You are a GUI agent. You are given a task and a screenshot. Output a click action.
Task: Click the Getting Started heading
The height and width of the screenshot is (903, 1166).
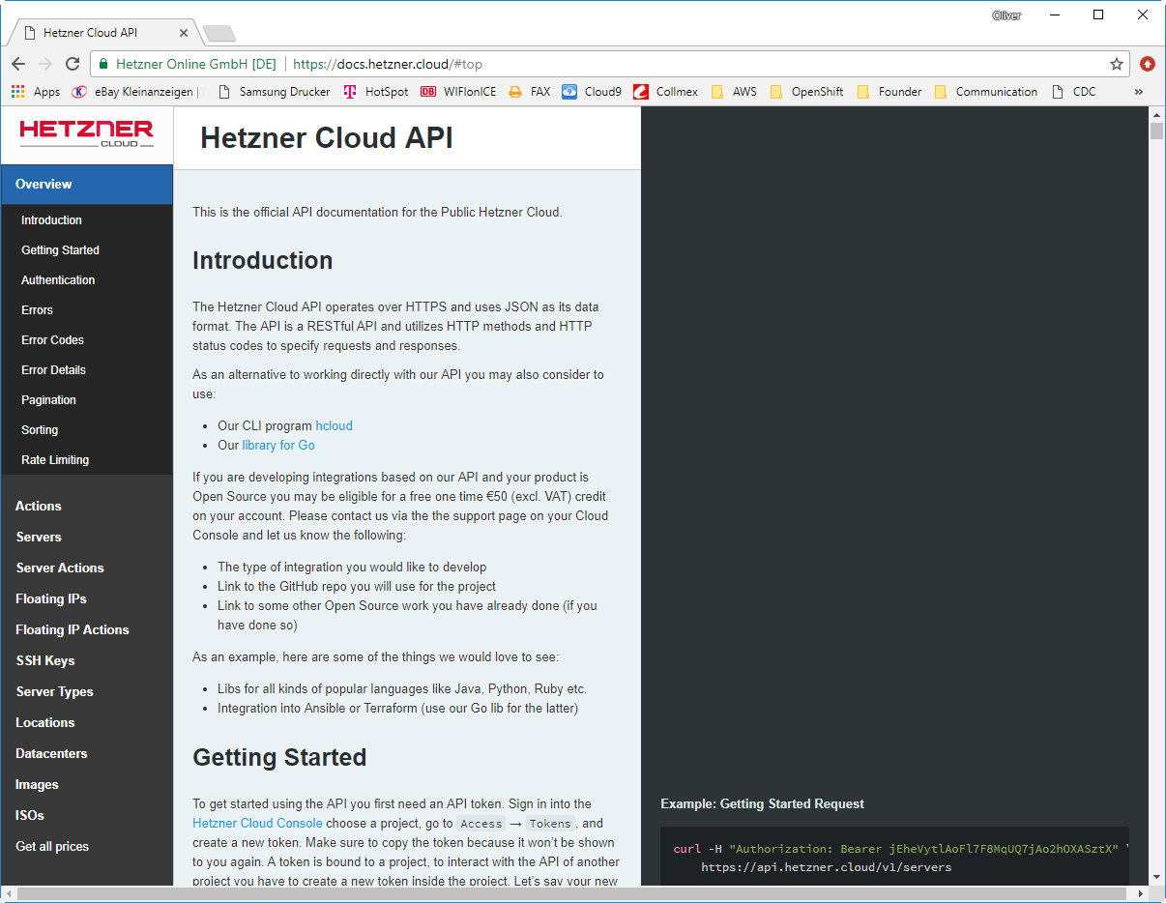point(279,757)
